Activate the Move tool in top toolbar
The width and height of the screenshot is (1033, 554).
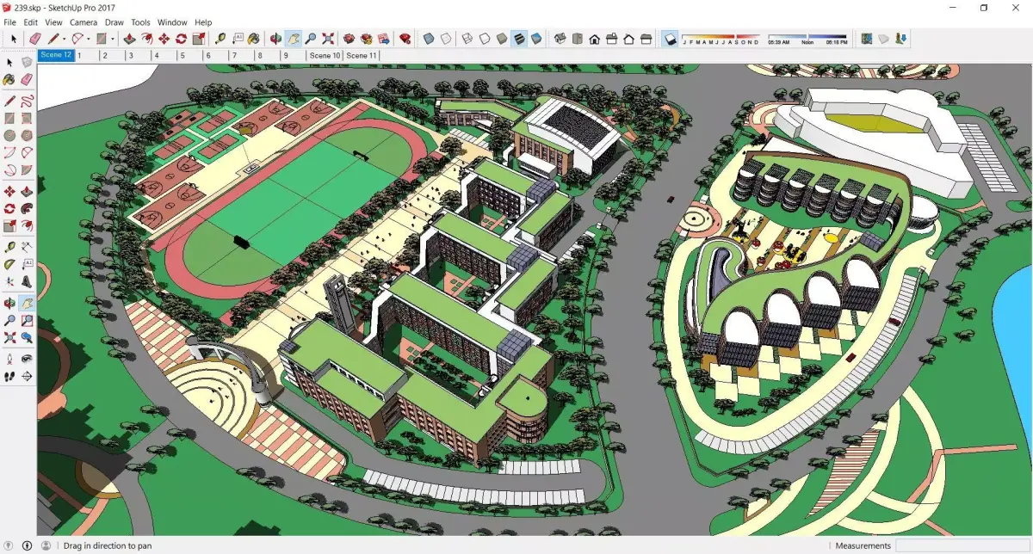(164, 39)
